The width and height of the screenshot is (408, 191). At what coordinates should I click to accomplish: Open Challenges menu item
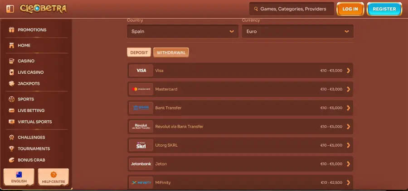[x=31, y=137]
